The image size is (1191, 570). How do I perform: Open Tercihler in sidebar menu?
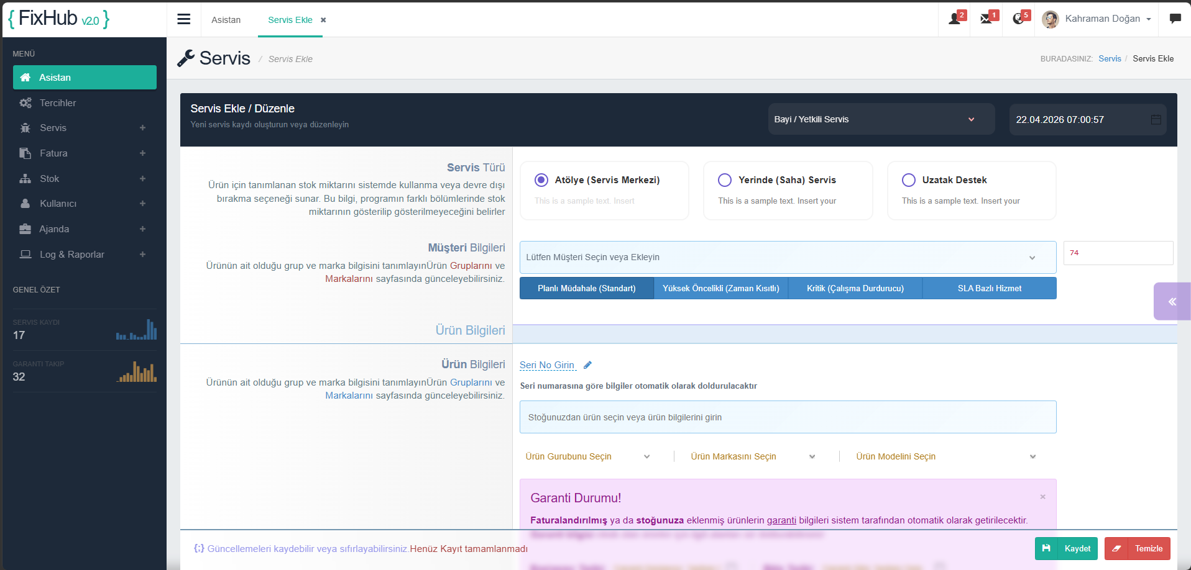tap(85, 103)
